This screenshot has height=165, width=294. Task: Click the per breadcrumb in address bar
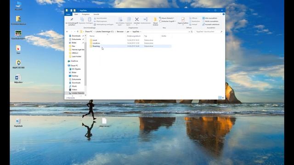(128, 32)
